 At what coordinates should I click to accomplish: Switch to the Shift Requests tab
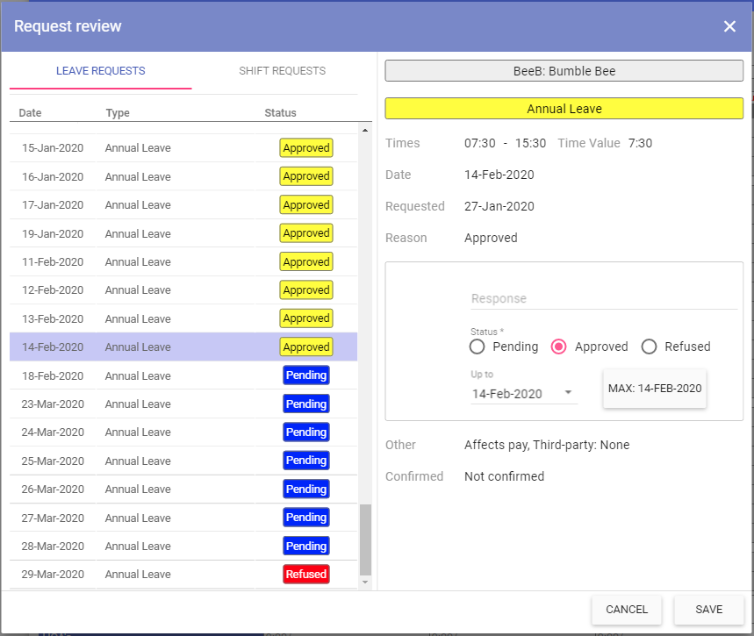pos(282,71)
